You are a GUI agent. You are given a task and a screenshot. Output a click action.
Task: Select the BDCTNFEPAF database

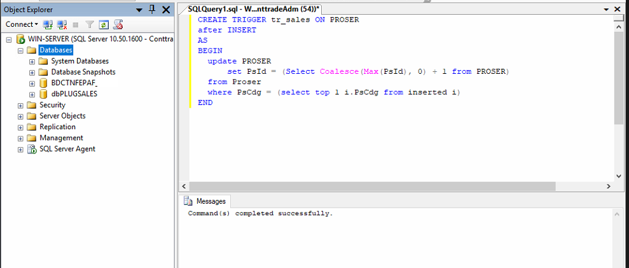(74, 83)
